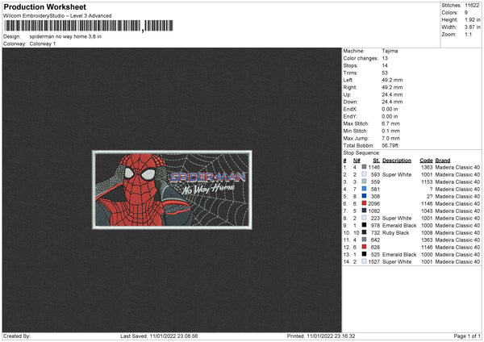
Task: Click the 'N#' column header
Action: point(357,161)
